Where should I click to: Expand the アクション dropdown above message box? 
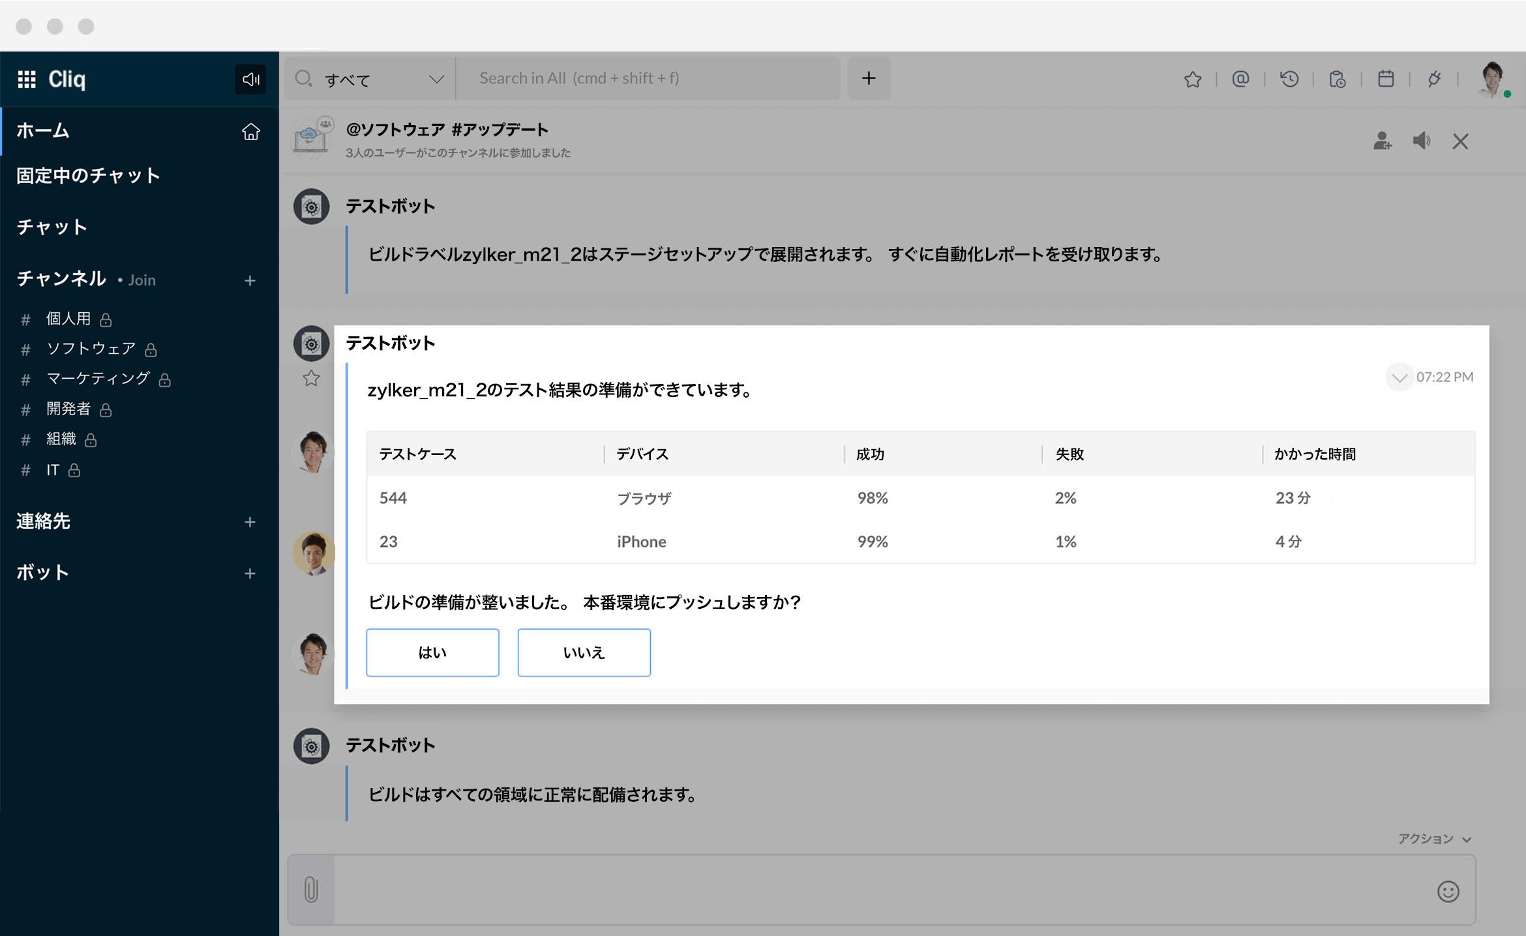point(1434,839)
